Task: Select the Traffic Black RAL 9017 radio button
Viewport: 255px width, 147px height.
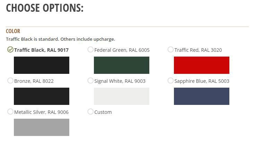Action: point(10,50)
